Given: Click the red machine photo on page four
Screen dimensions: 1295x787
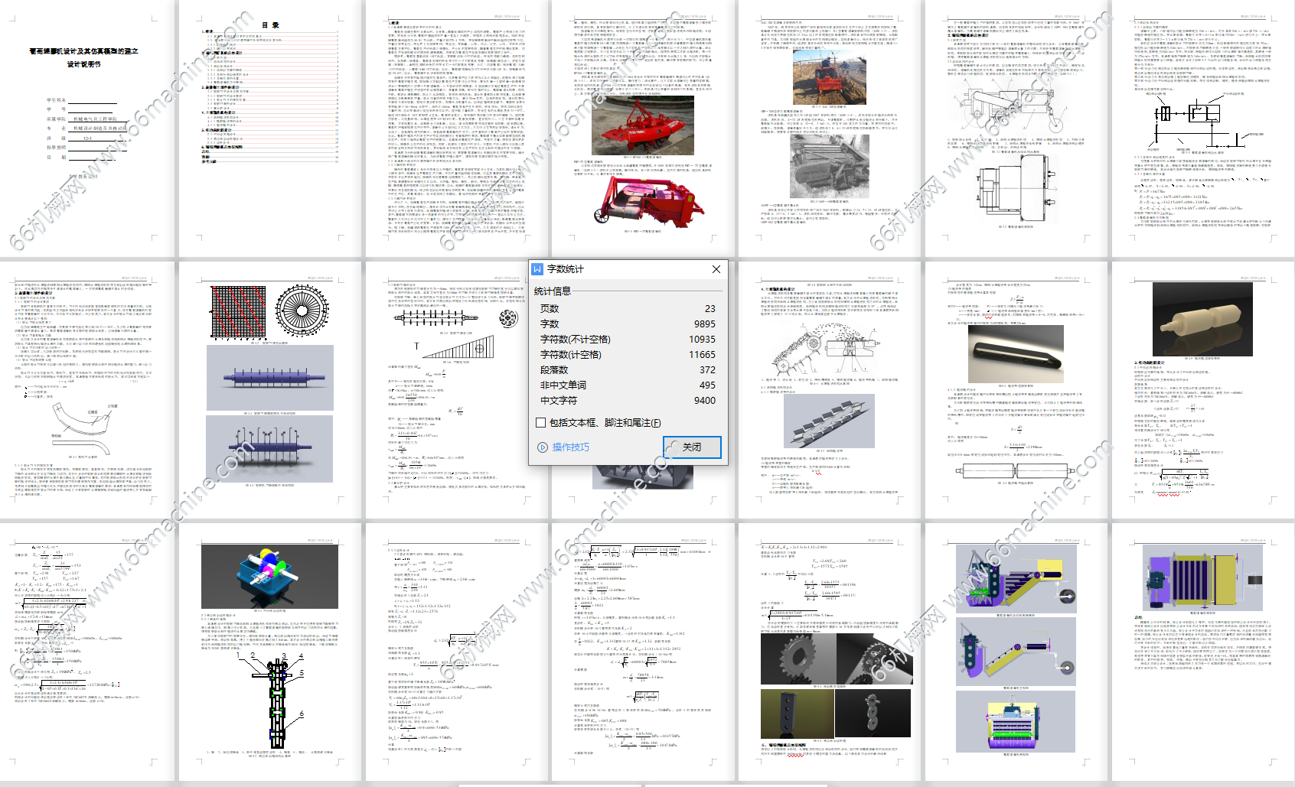Looking at the screenshot, I should [x=642, y=125].
